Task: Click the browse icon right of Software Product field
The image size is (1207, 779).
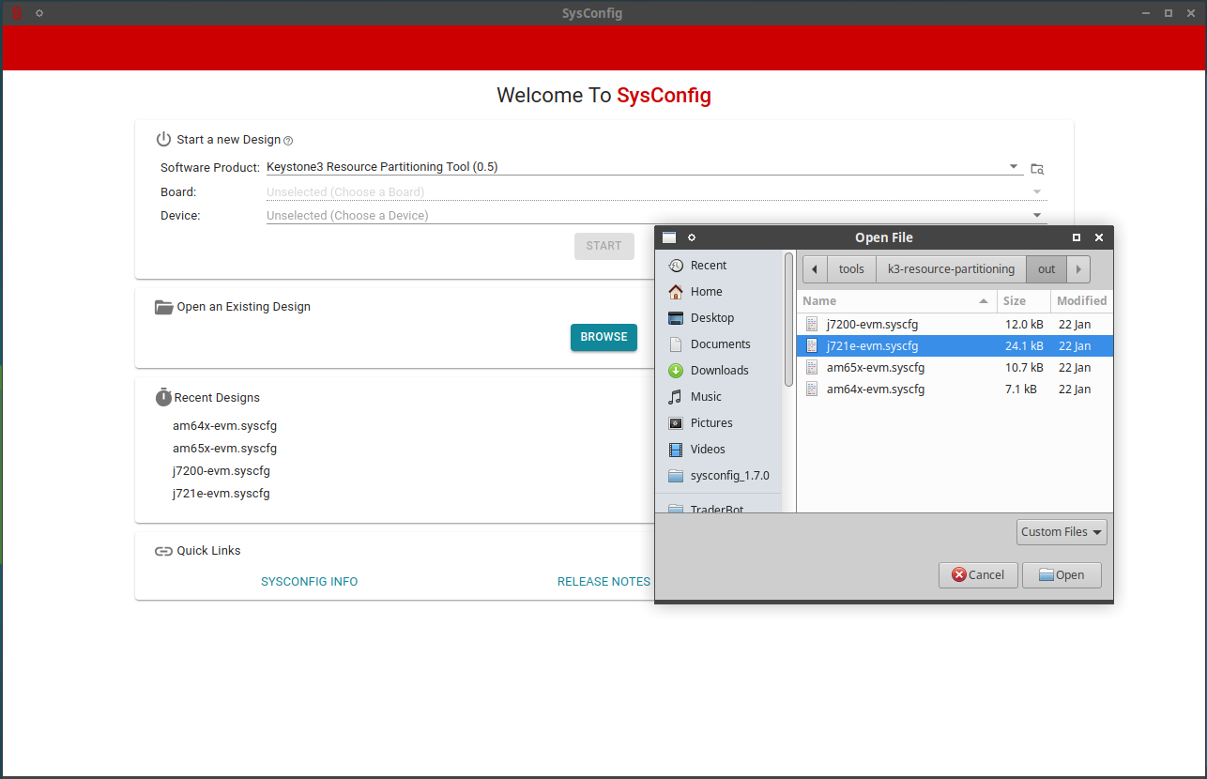Action: [x=1036, y=168]
